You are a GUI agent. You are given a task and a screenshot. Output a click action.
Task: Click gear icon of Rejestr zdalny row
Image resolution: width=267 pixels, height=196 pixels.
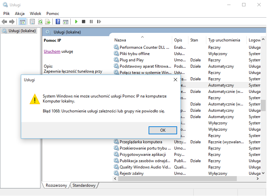click(116, 173)
